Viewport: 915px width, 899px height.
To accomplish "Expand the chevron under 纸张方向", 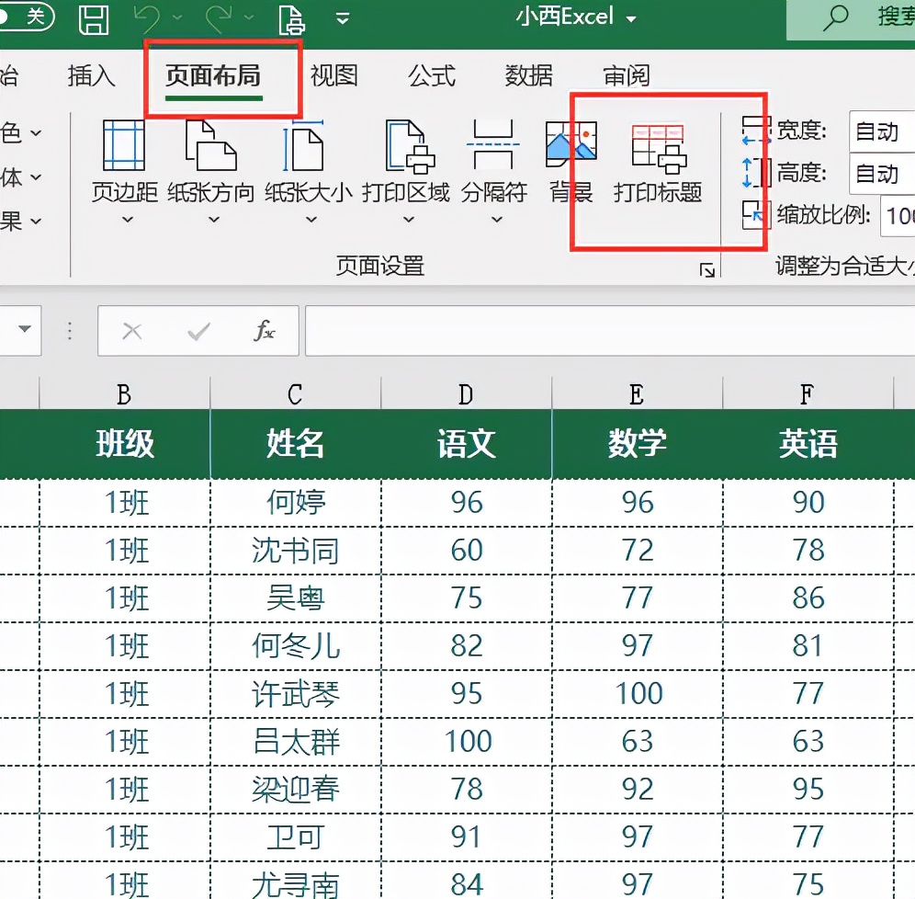I will [x=214, y=220].
